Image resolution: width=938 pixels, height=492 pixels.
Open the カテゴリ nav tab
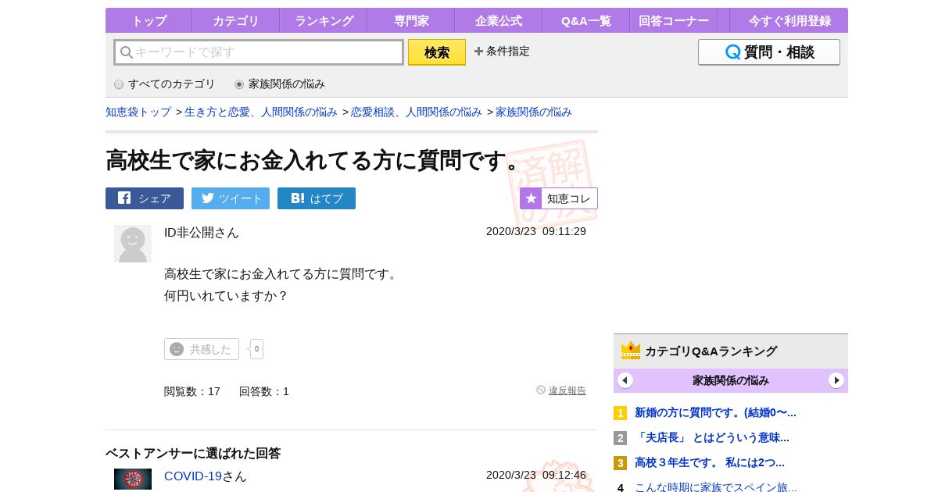[236, 21]
